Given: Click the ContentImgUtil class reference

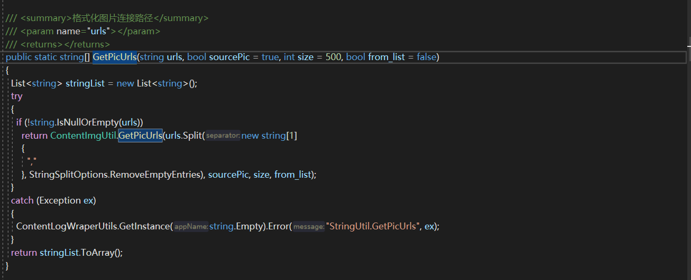Looking at the screenshot, I should tap(82, 136).
